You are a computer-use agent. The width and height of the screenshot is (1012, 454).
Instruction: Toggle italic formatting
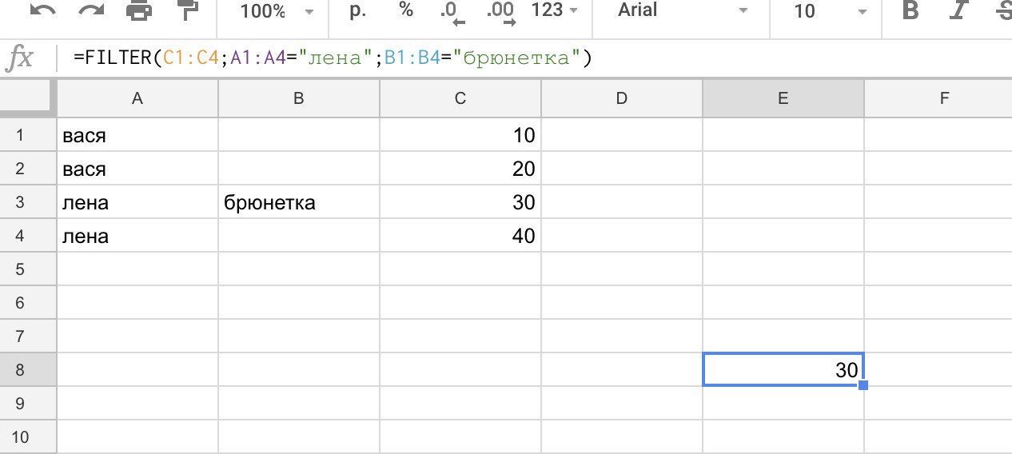pos(957,10)
